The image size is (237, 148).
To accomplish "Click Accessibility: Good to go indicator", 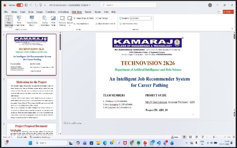I will 40,137.
